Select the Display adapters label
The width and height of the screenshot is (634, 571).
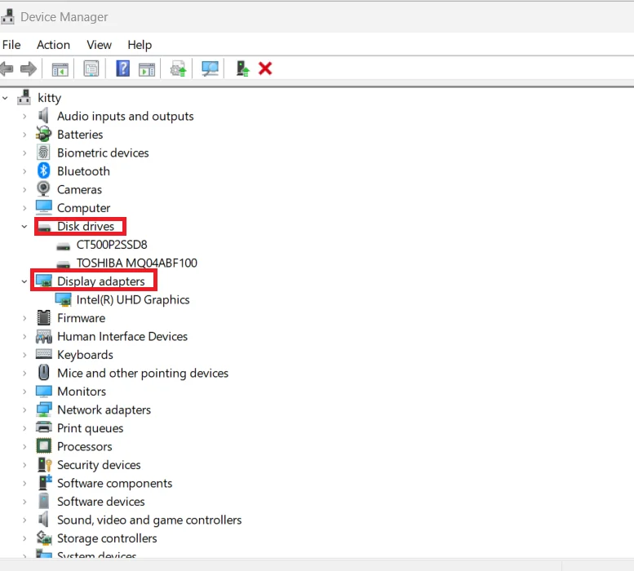[x=100, y=281]
